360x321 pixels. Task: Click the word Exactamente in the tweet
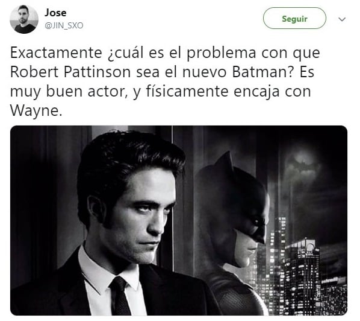[x=56, y=52]
